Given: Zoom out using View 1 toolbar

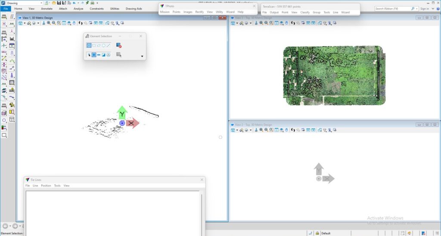Looking at the screenshot, I should (x=54, y=23).
